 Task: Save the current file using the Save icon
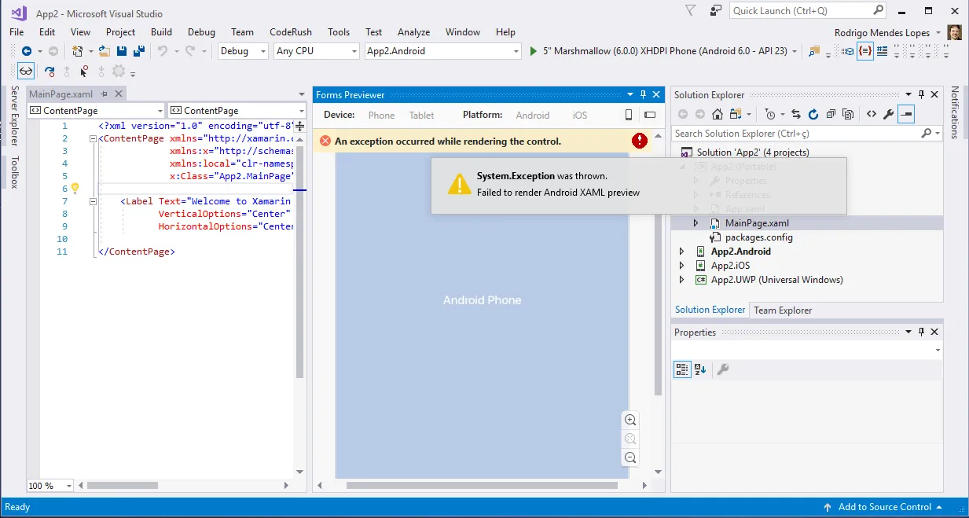[122, 51]
